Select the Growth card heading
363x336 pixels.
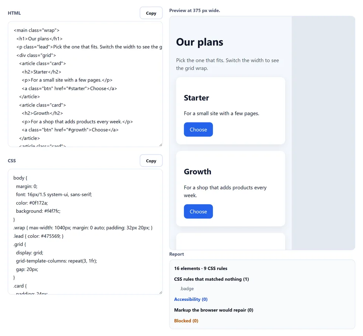[197, 172]
